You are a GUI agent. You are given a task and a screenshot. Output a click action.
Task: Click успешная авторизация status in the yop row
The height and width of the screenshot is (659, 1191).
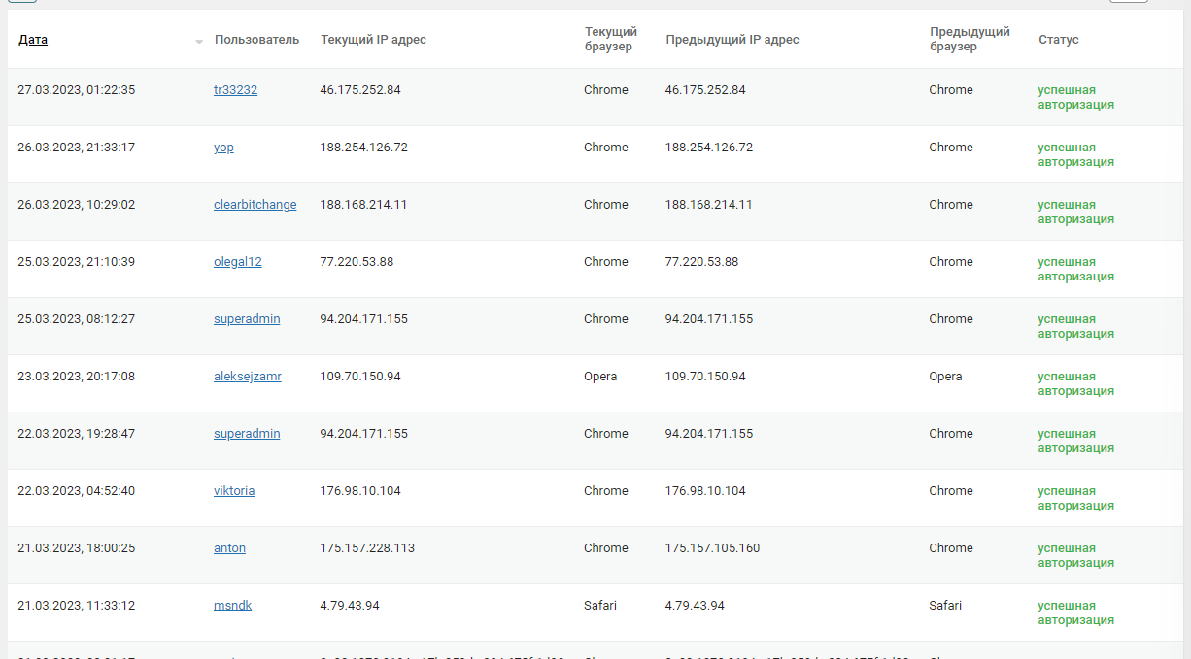pos(1075,154)
